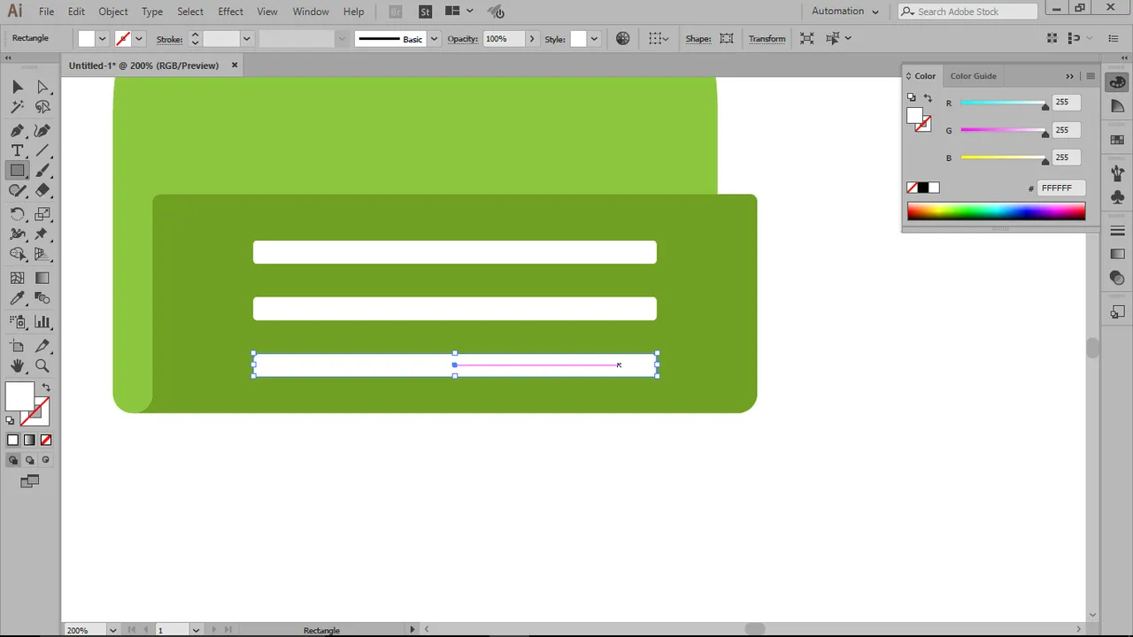Expand the Opacity arrow
Viewport: 1133px width, 637px height.
point(531,39)
